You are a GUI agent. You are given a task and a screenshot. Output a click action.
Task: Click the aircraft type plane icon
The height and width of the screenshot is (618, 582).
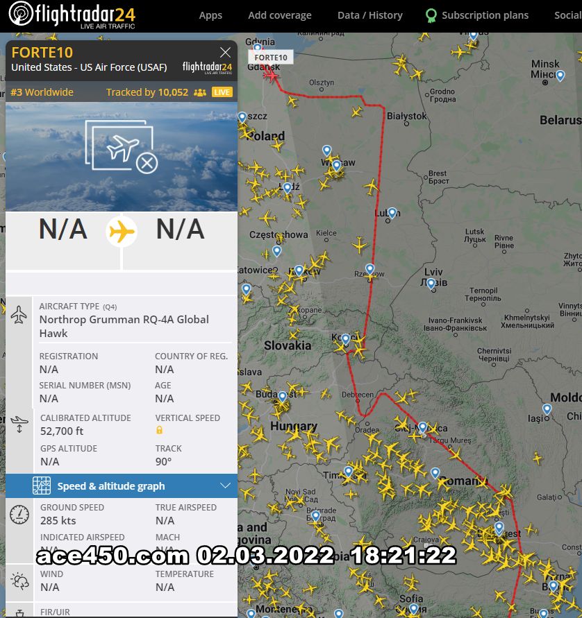tap(19, 314)
